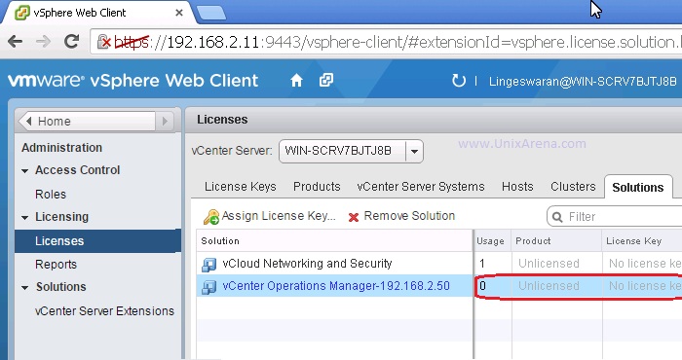Image resolution: width=682 pixels, height=360 pixels.
Task: Click the Administration heading
Action: click(61, 148)
